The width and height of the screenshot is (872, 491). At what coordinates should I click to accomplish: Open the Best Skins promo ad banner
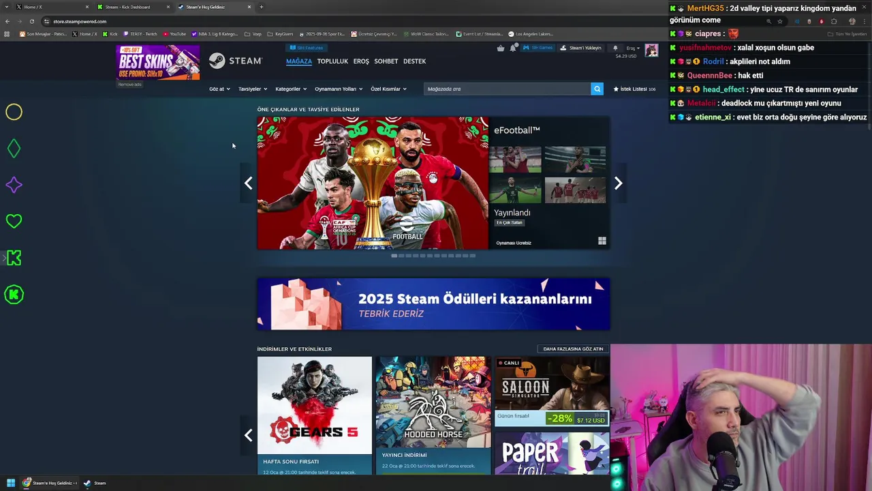[x=157, y=63]
